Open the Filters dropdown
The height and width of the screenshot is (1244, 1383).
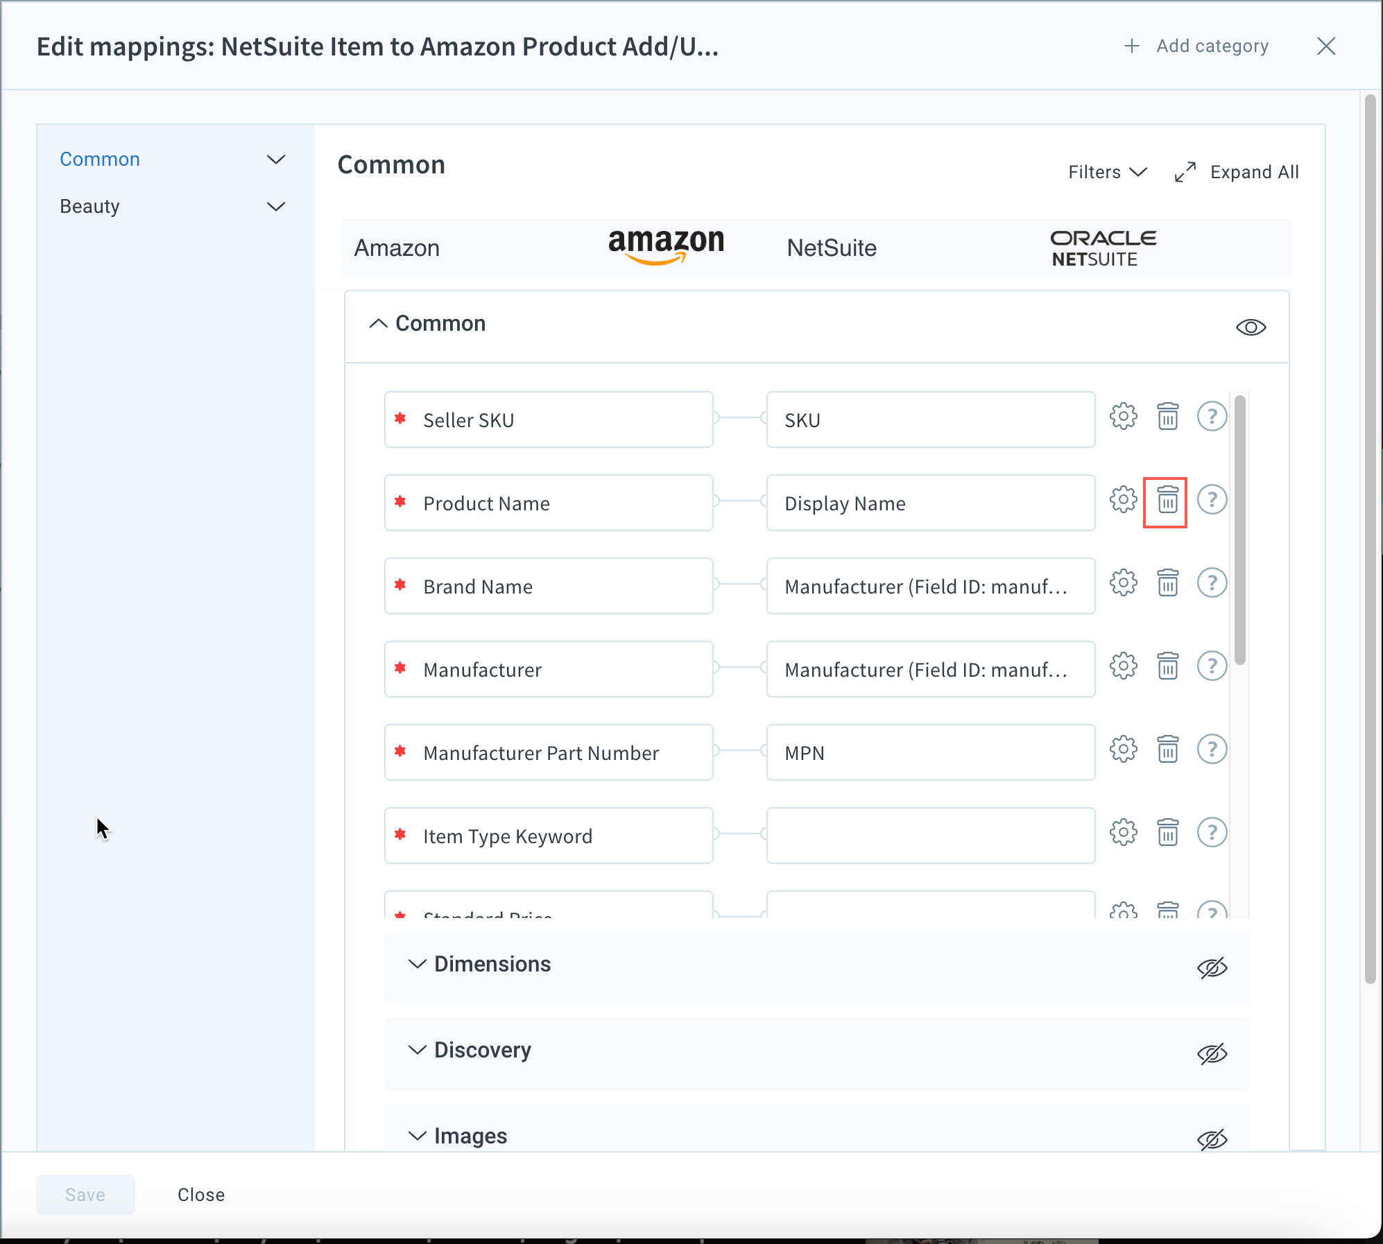[x=1107, y=172]
